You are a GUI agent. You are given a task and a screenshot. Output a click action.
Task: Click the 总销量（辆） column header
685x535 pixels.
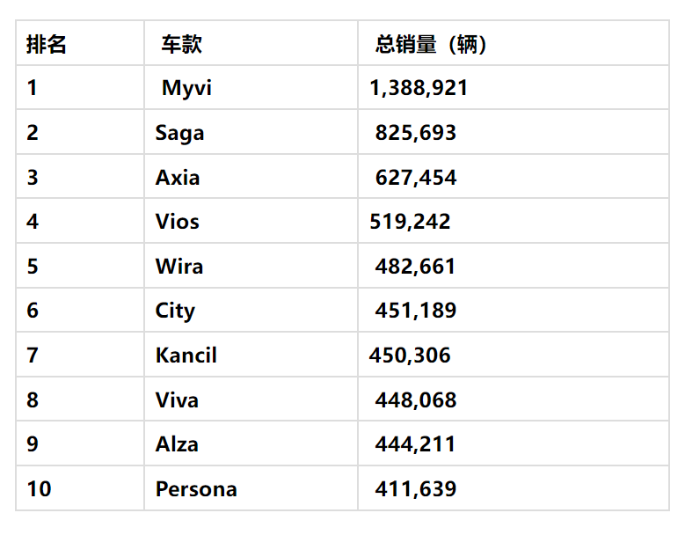431,44
